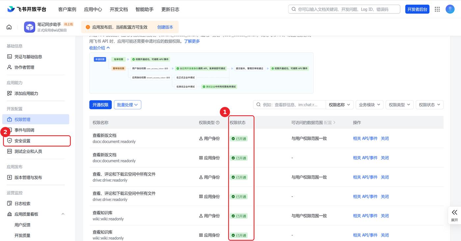Open 配置 for accessible data range
Screen dimensions: 461x241
pos(330,122)
